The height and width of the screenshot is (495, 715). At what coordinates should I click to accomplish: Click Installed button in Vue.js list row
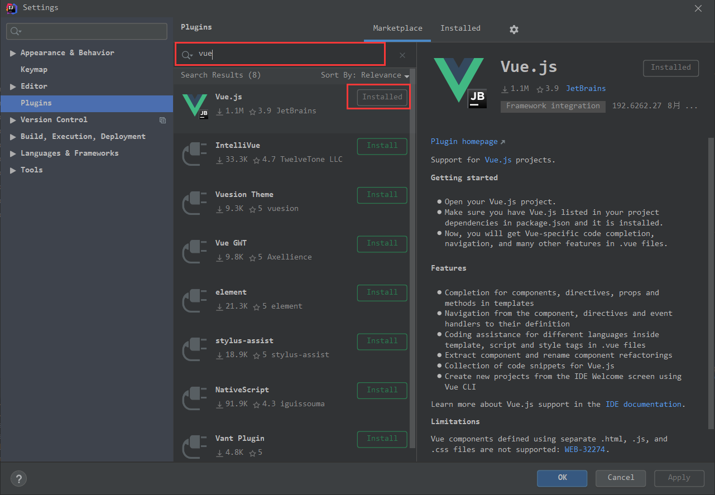(x=382, y=97)
